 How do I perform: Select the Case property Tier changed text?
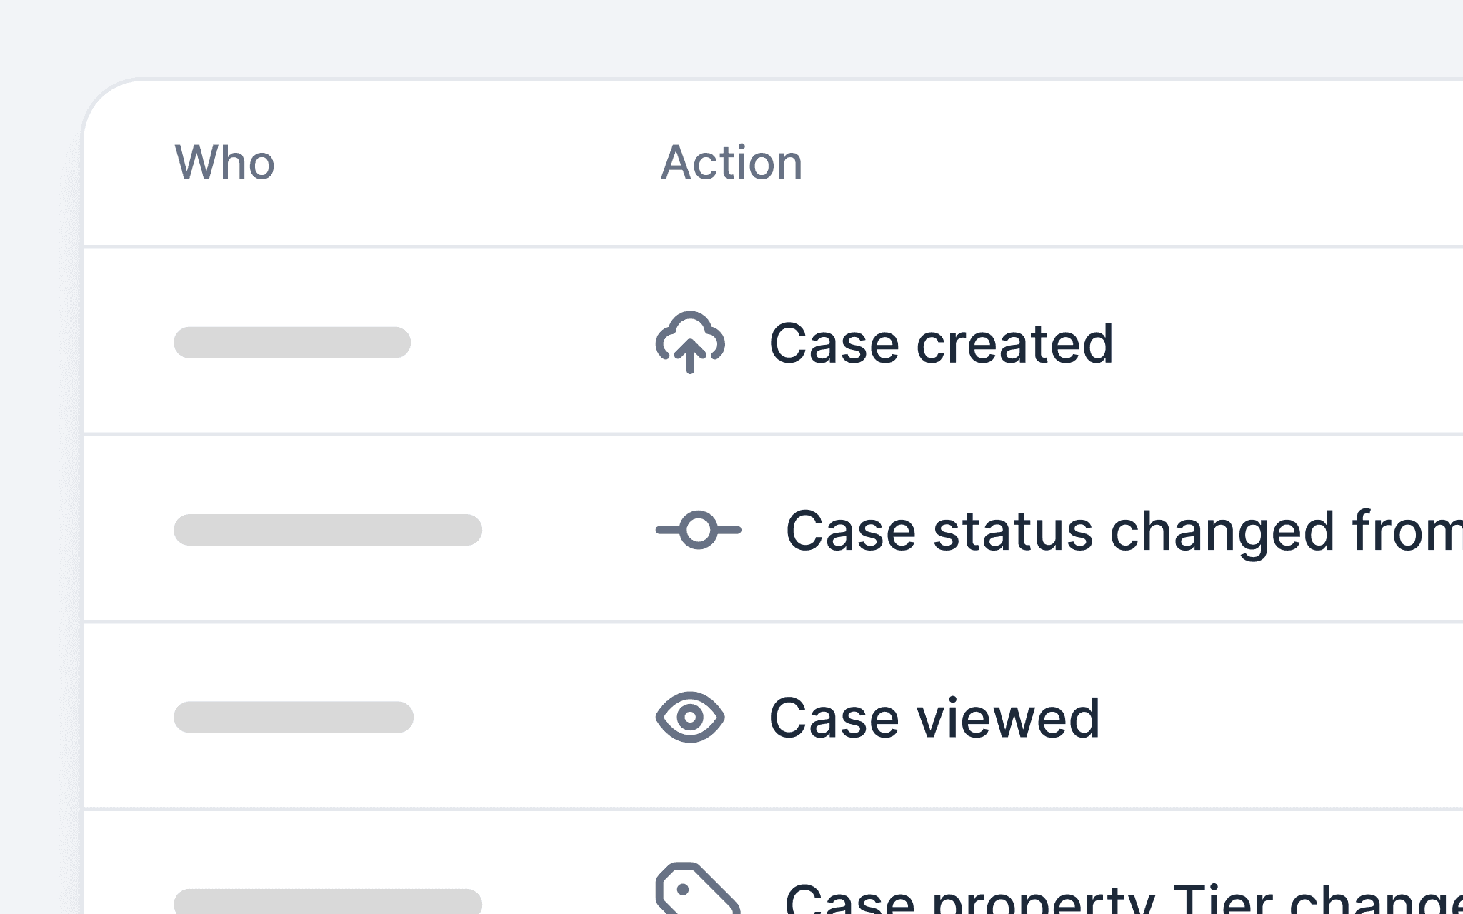[1124, 898]
